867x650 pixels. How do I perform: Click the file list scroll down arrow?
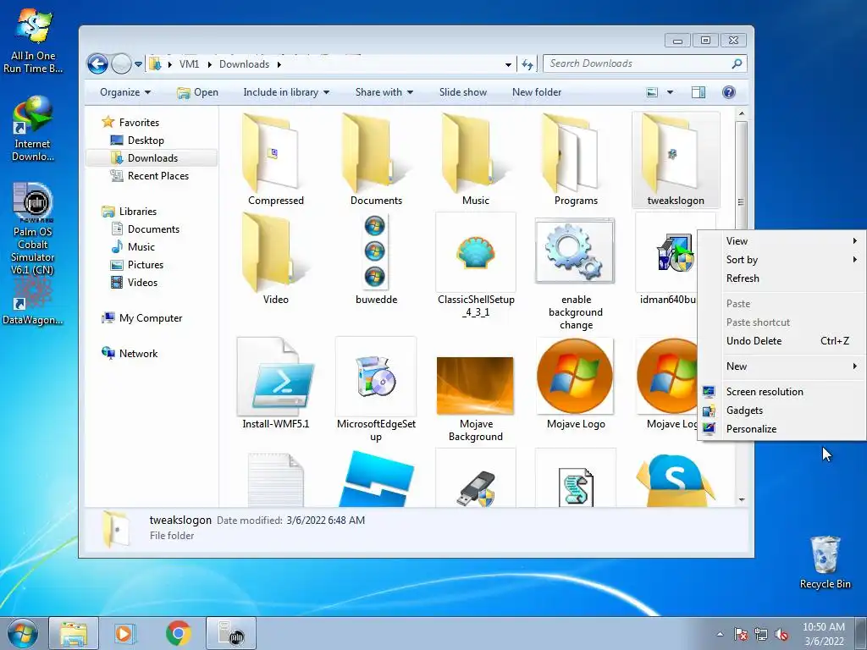tap(742, 499)
